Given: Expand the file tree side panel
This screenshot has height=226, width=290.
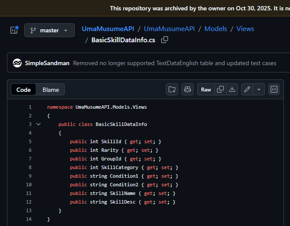Looking at the screenshot, I should tap(14, 30).
